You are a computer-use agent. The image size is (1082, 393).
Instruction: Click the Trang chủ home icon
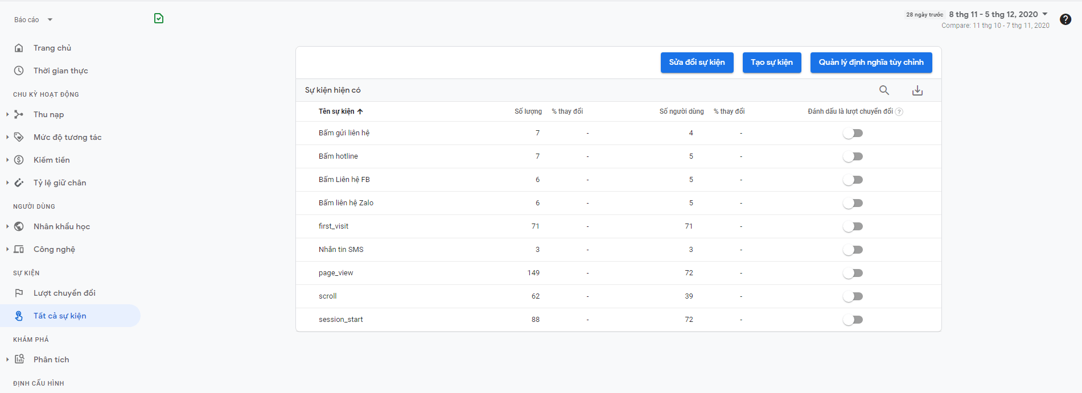click(x=19, y=48)
